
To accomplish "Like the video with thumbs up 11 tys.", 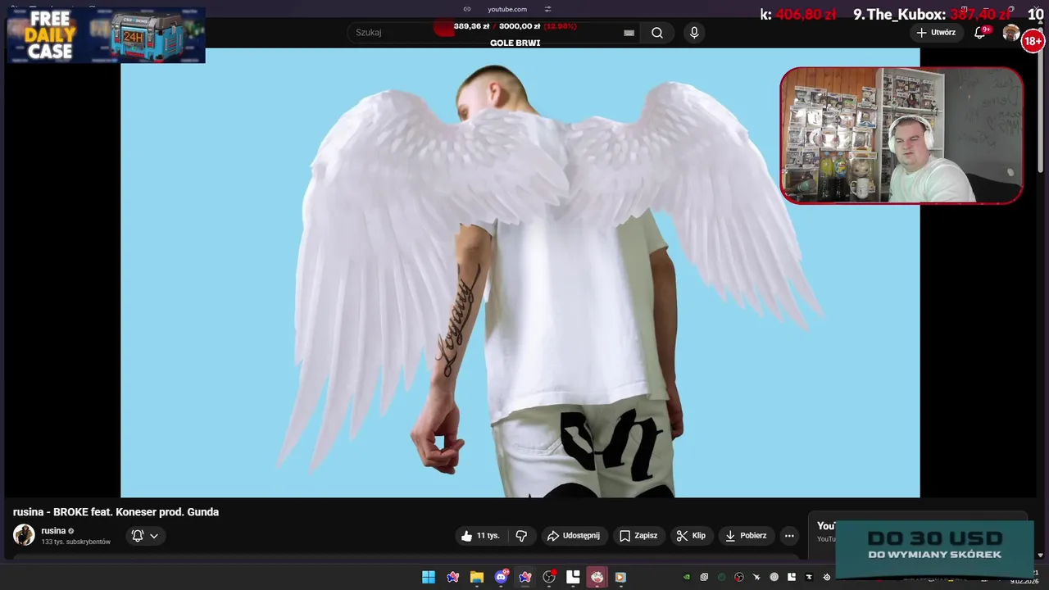I will pos(480,536).
